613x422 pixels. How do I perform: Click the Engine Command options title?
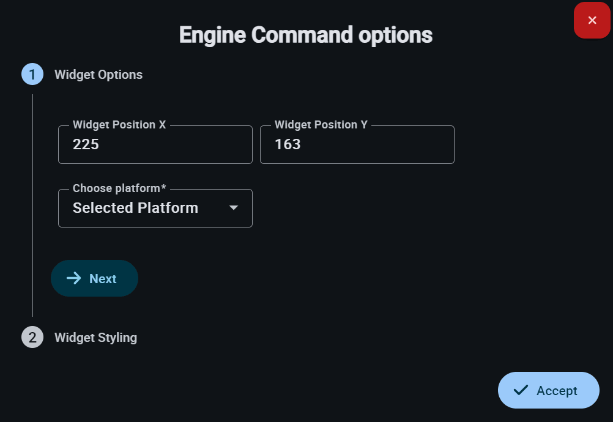(306, 35)
